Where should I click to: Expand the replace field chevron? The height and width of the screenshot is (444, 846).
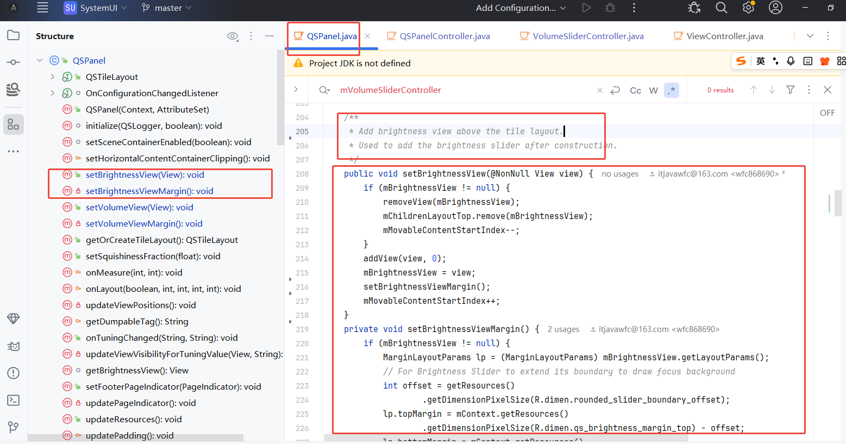[x=296, y=89]
